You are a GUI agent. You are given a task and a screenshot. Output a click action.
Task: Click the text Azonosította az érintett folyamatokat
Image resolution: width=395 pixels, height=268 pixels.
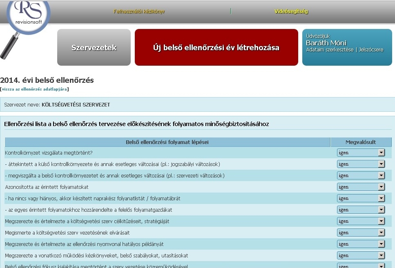47,187
